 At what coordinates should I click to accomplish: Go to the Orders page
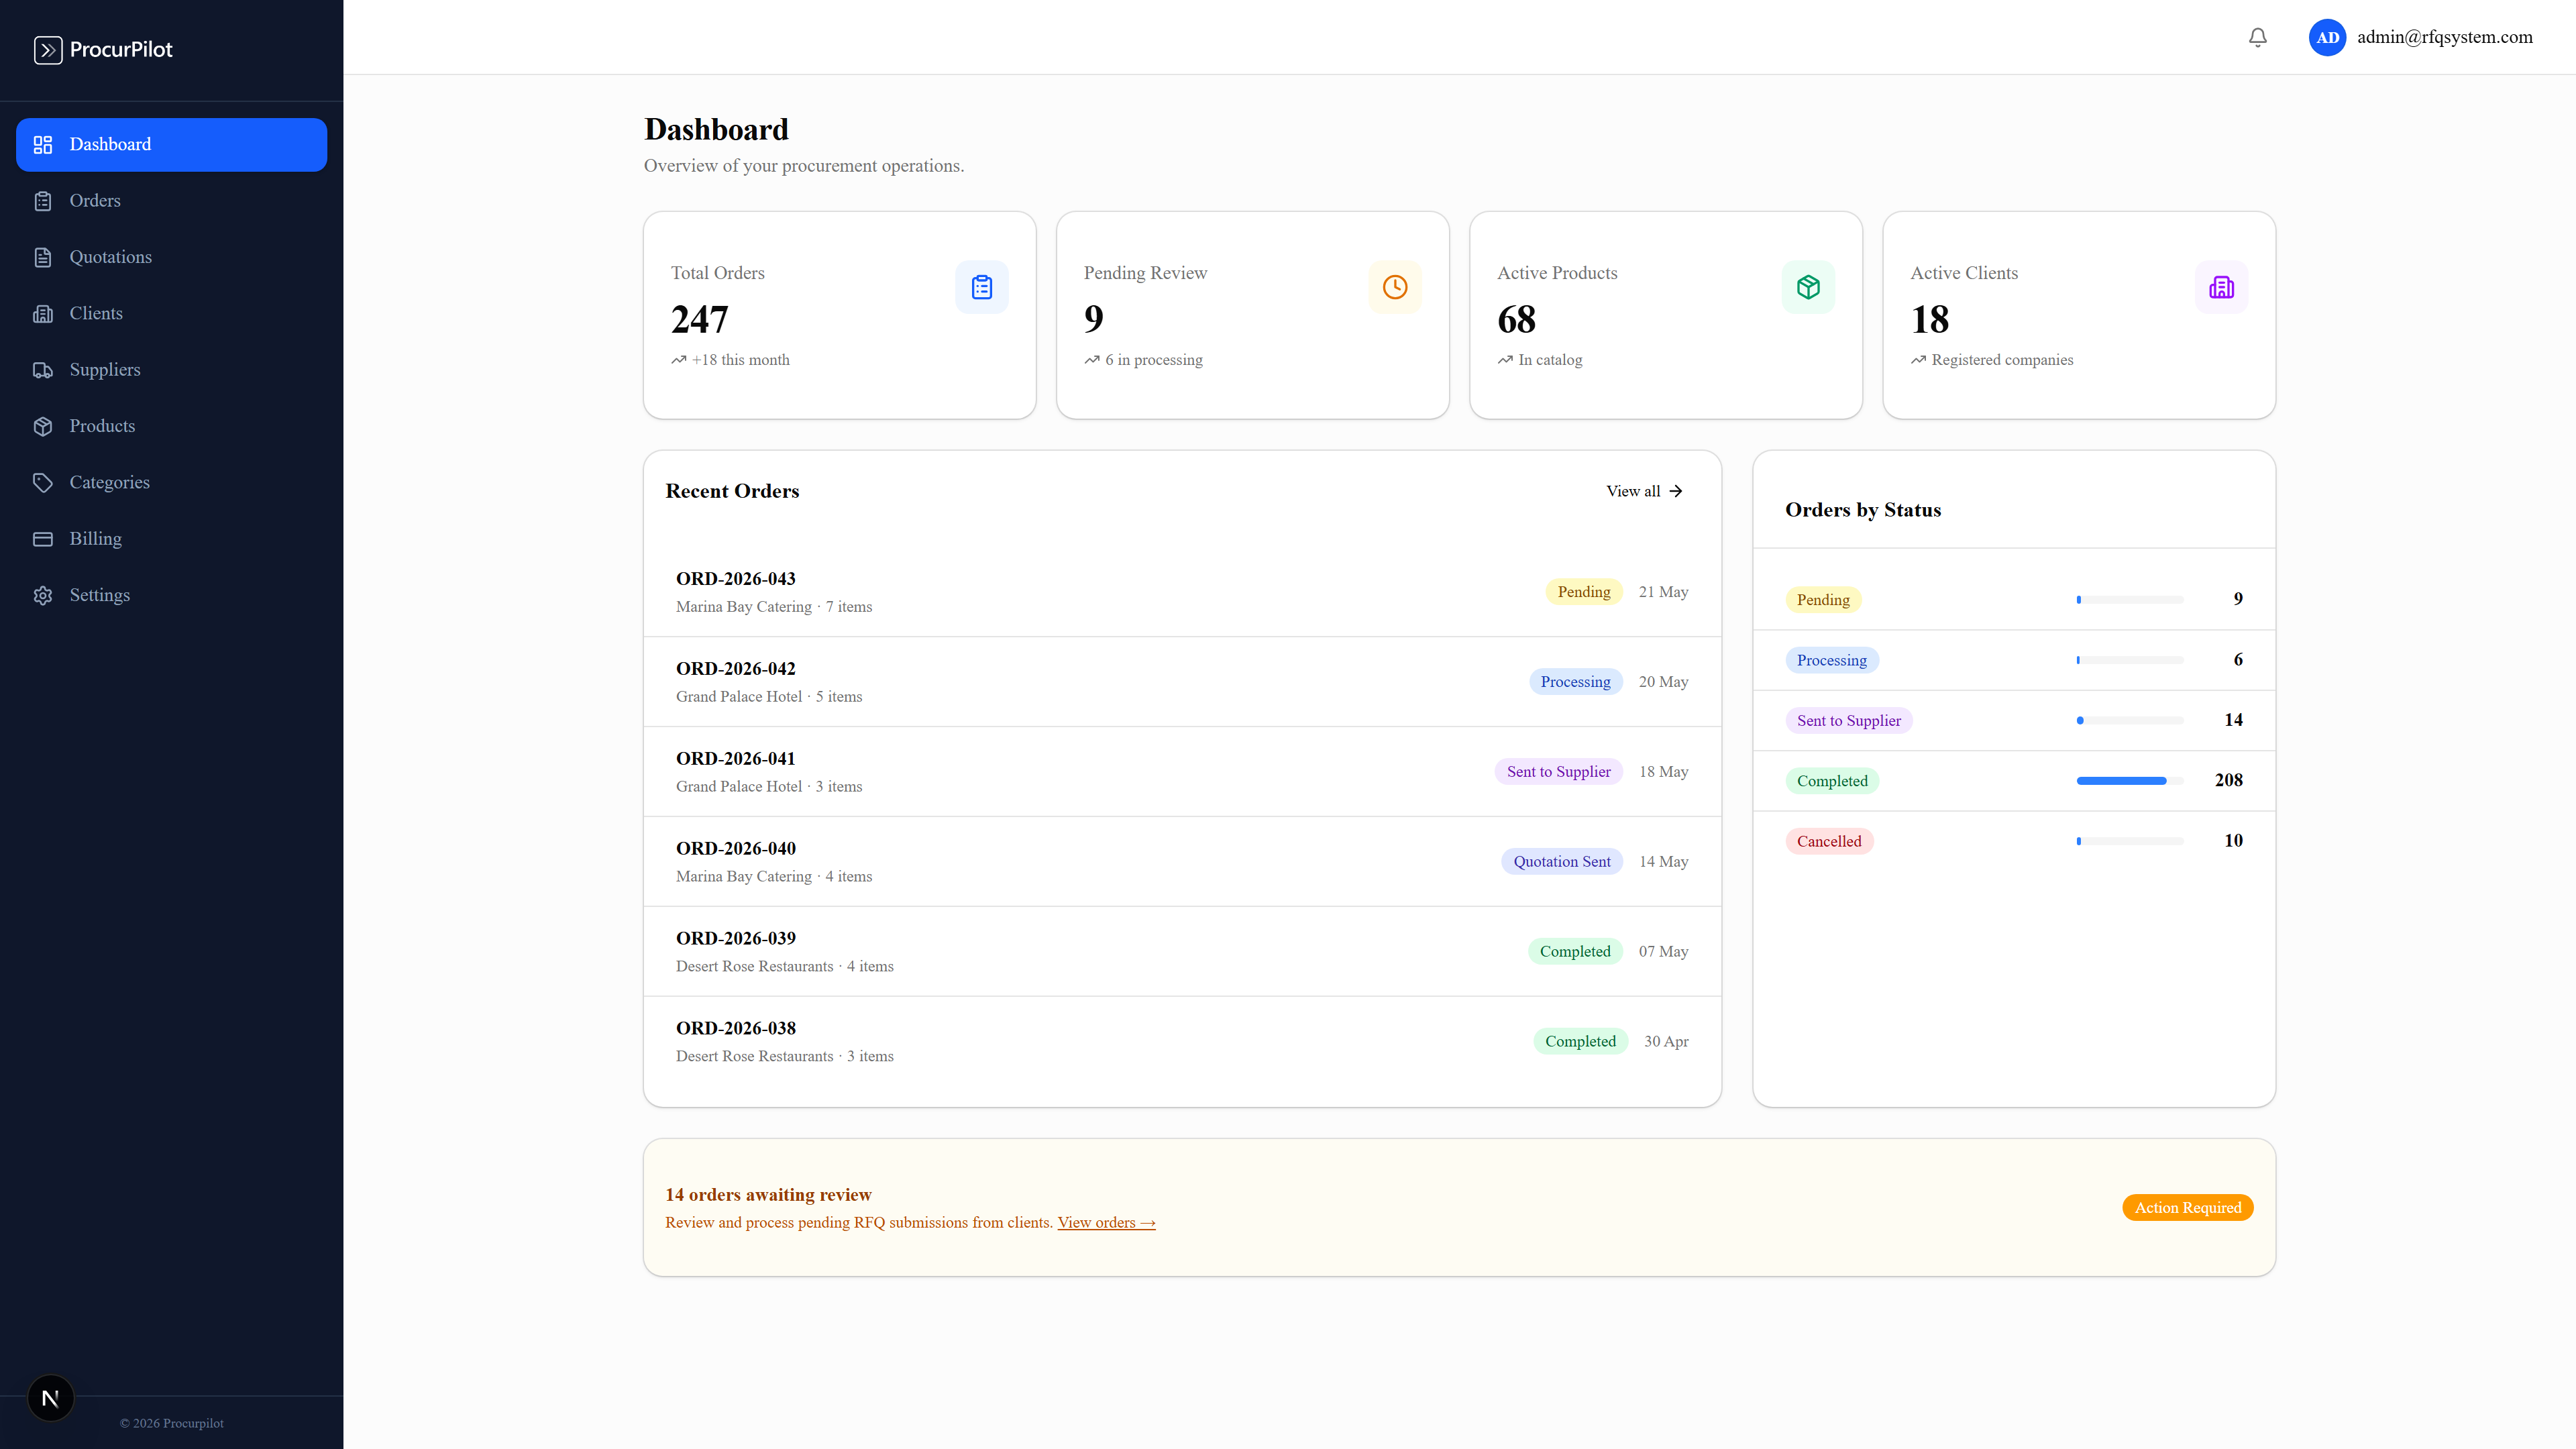tap(171, 201)
